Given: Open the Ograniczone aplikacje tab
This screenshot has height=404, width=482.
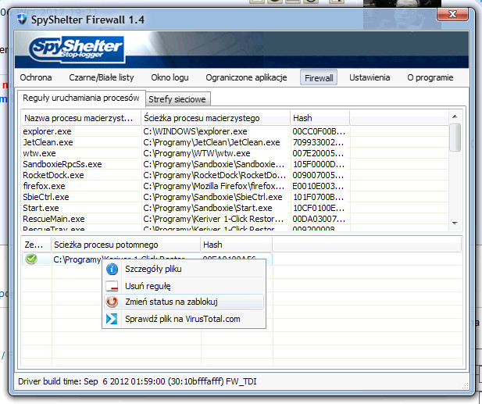Looking at the screenshot, I should (246, 77).
